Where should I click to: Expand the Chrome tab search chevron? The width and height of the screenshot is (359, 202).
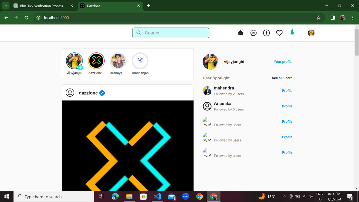point(5,6)
